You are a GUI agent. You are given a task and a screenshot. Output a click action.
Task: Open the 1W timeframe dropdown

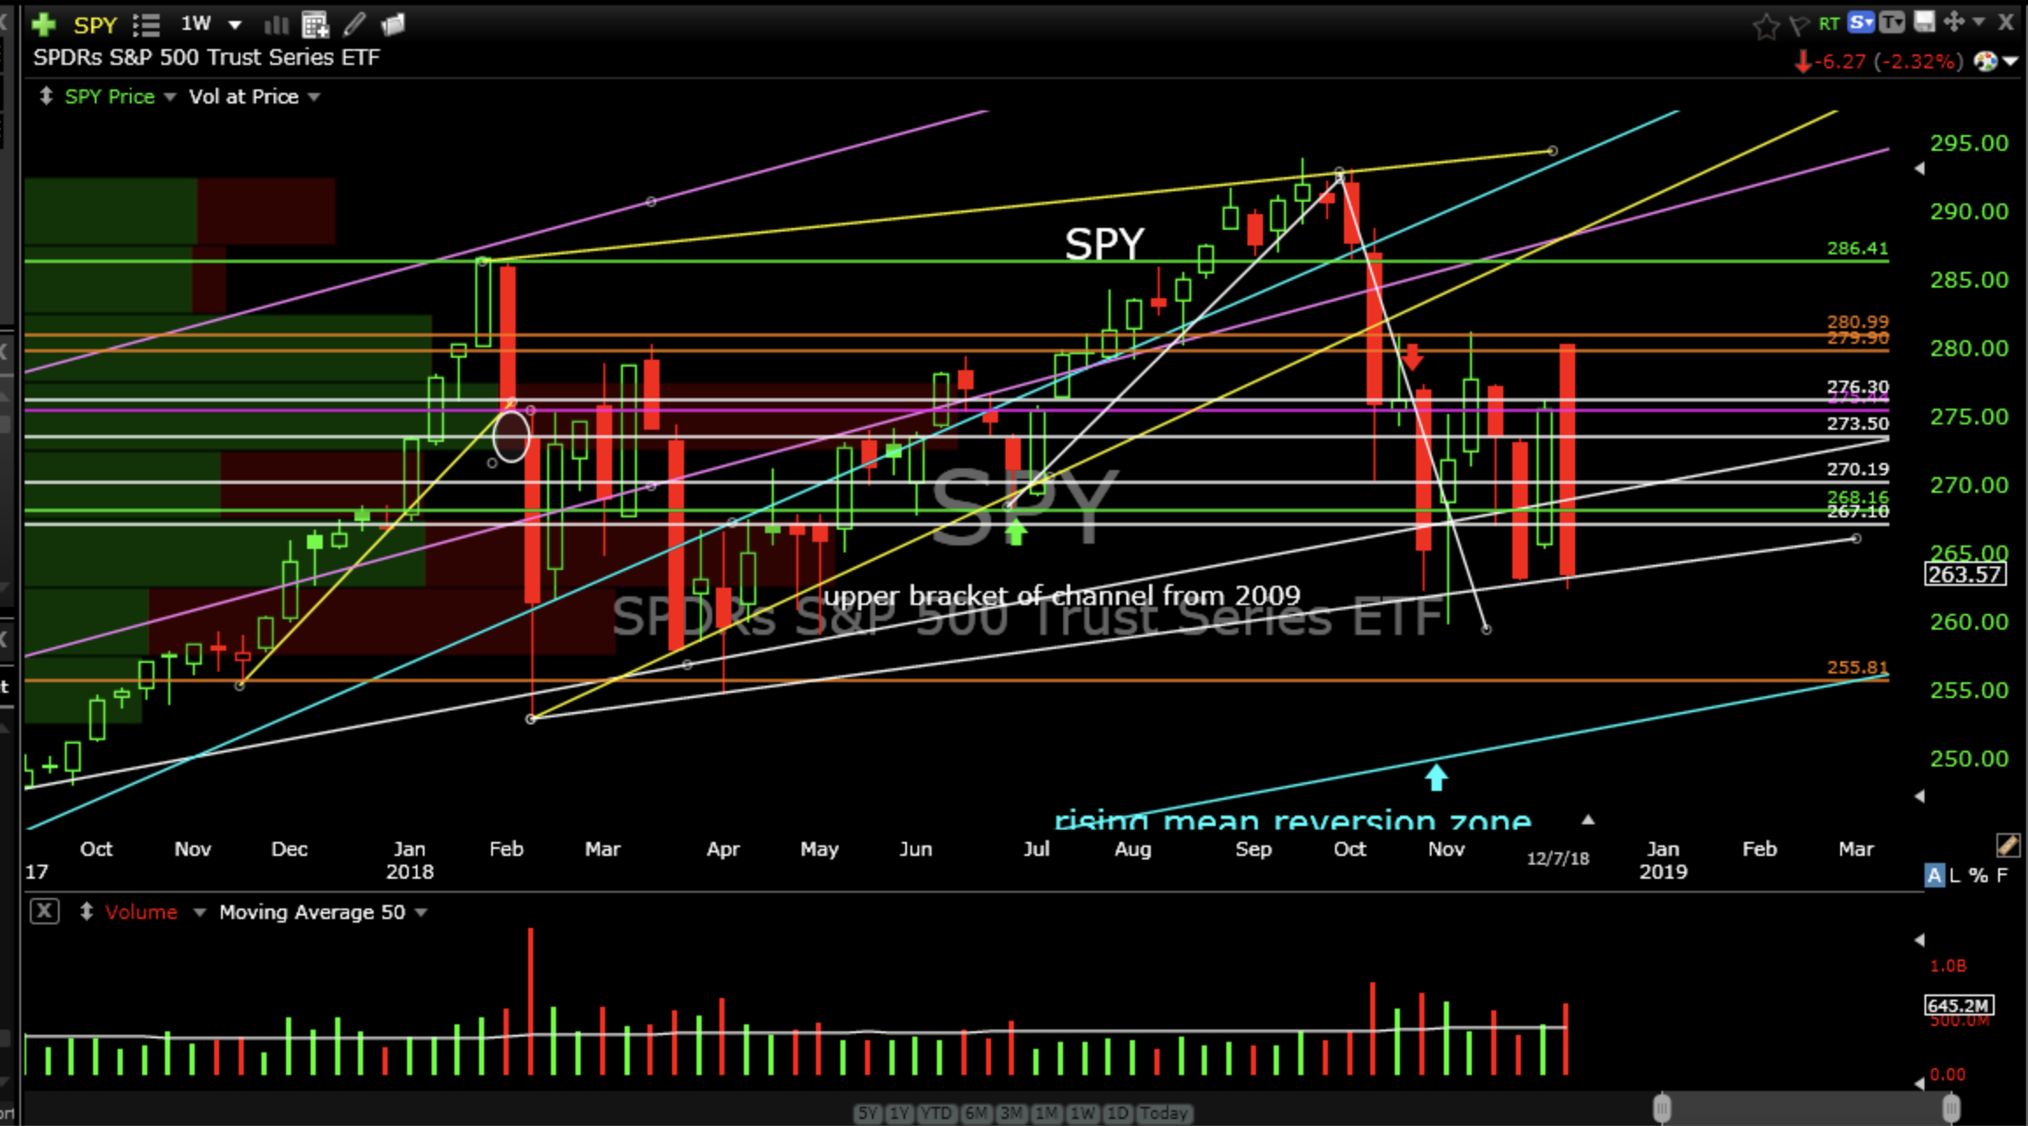[234, 25]
